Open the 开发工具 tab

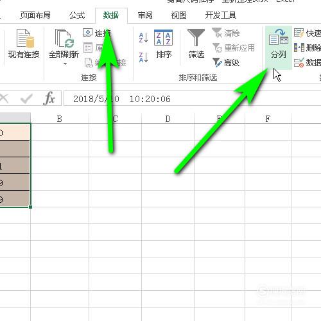point(221,15)
